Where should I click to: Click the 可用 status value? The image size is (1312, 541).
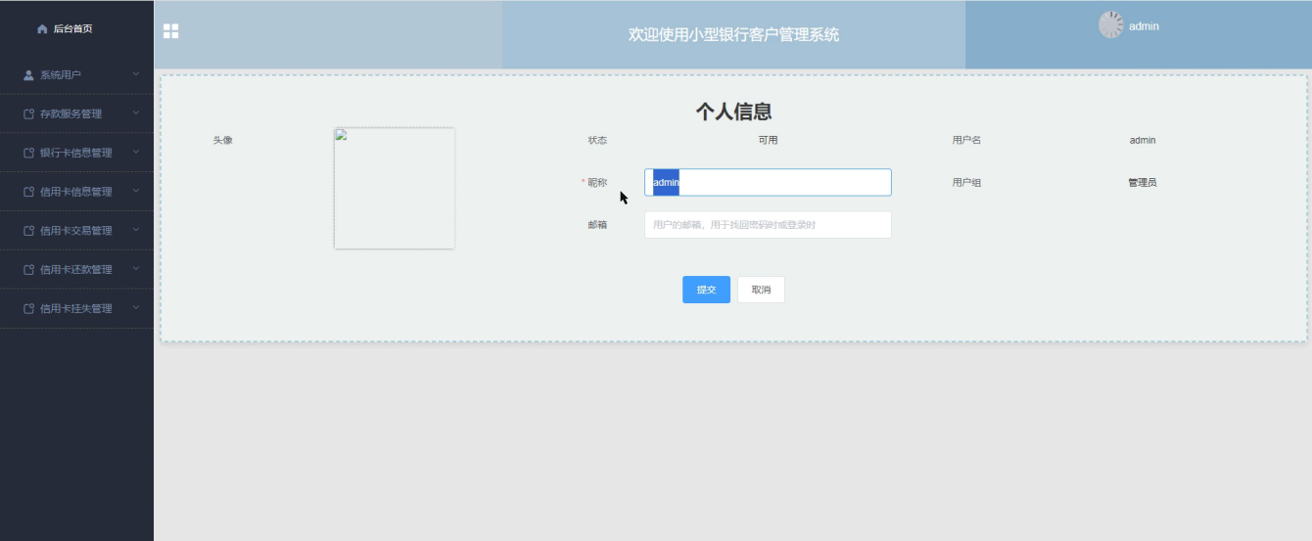(x=768, y=140)
